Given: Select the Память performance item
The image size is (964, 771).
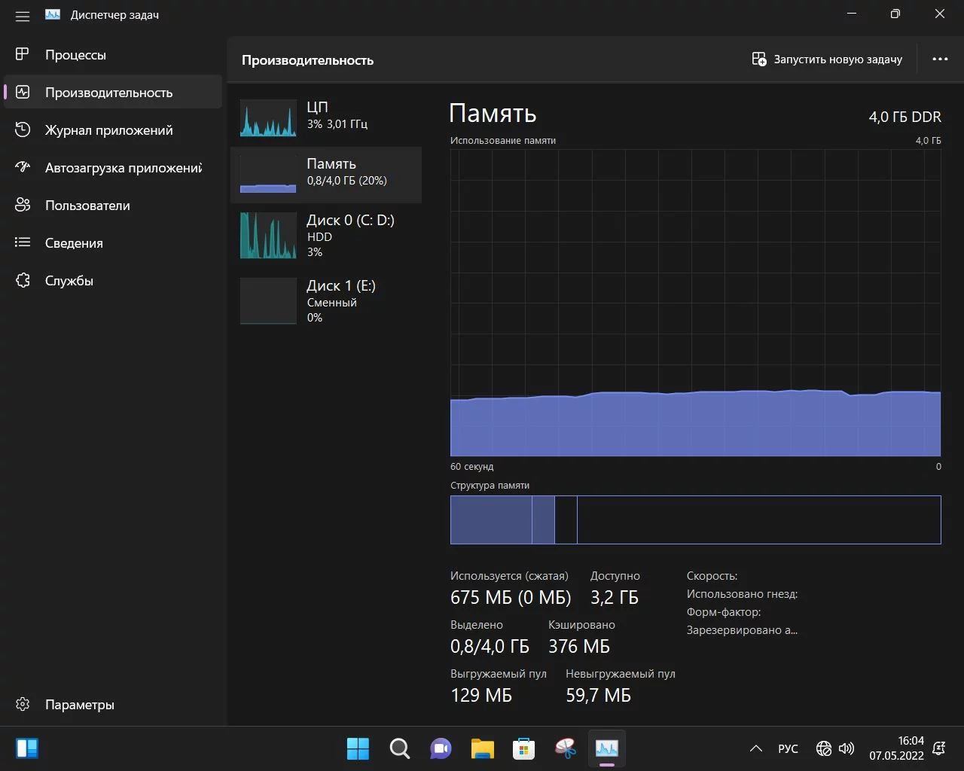Looking at the screenshot, I should click(326, 175).
